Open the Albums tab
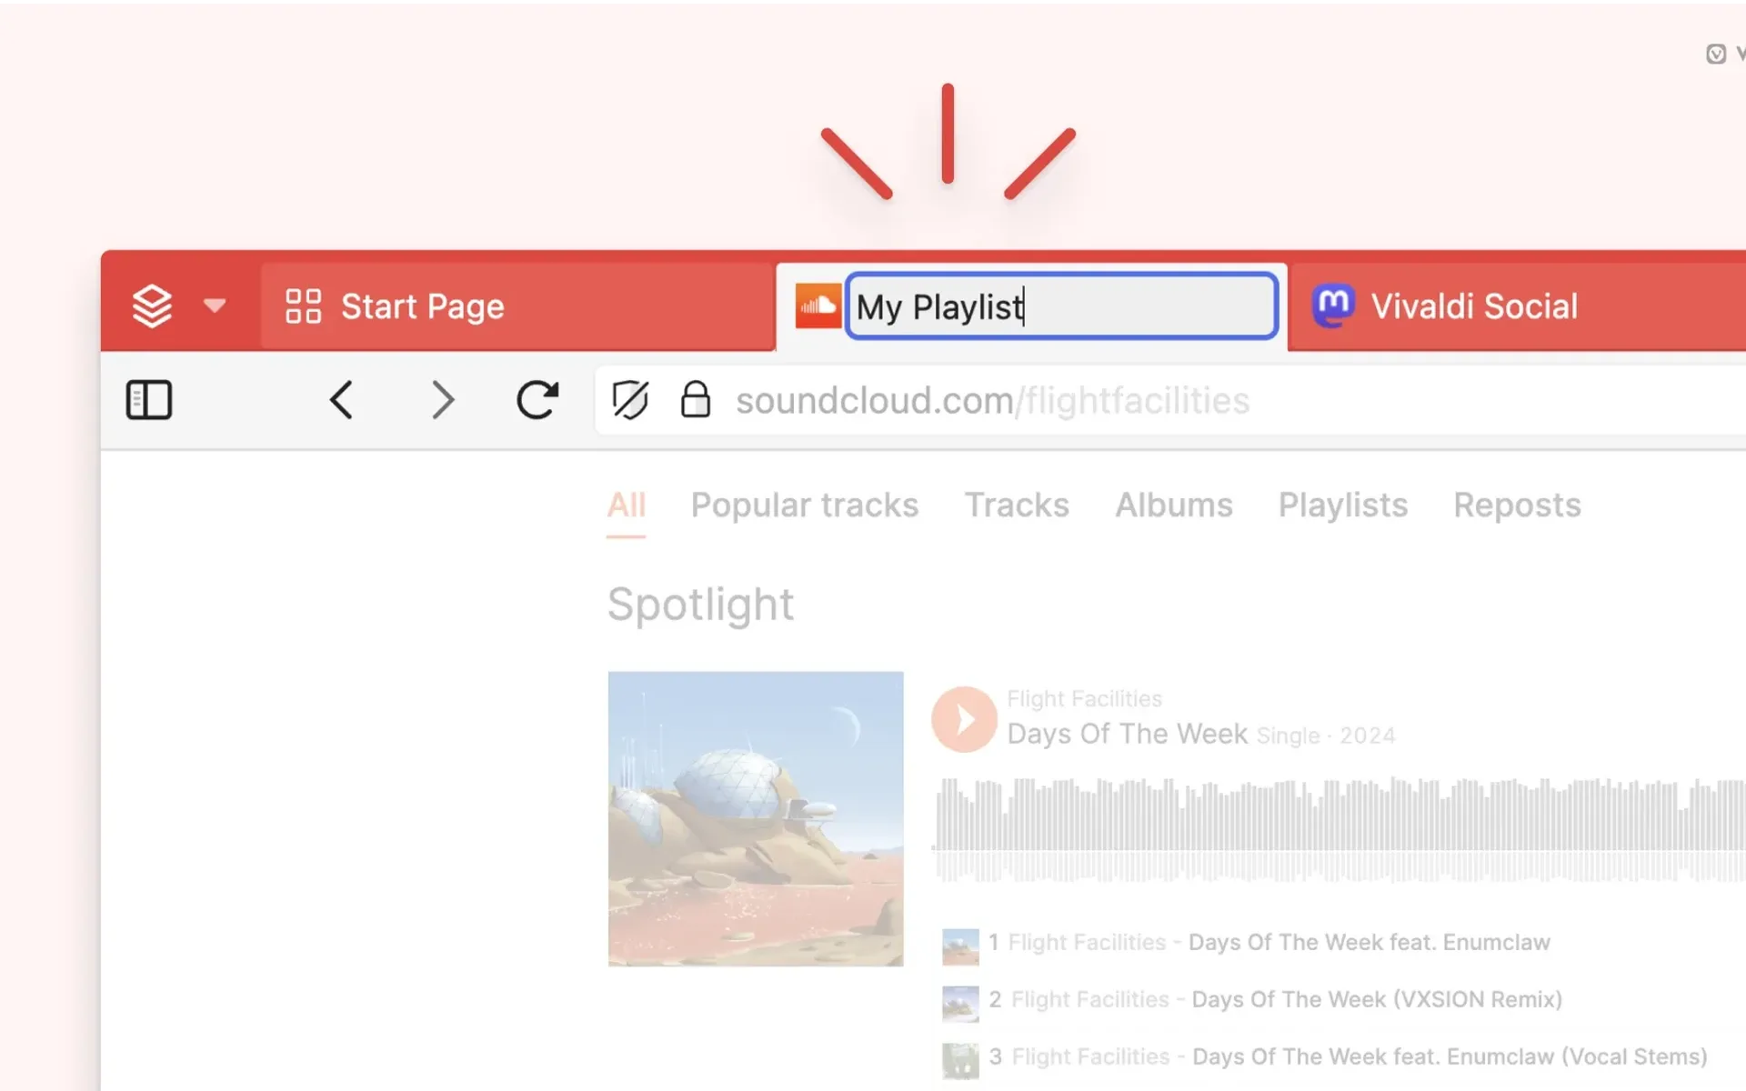Viewport: 1746px width, 1091px height. (1174, 505)
